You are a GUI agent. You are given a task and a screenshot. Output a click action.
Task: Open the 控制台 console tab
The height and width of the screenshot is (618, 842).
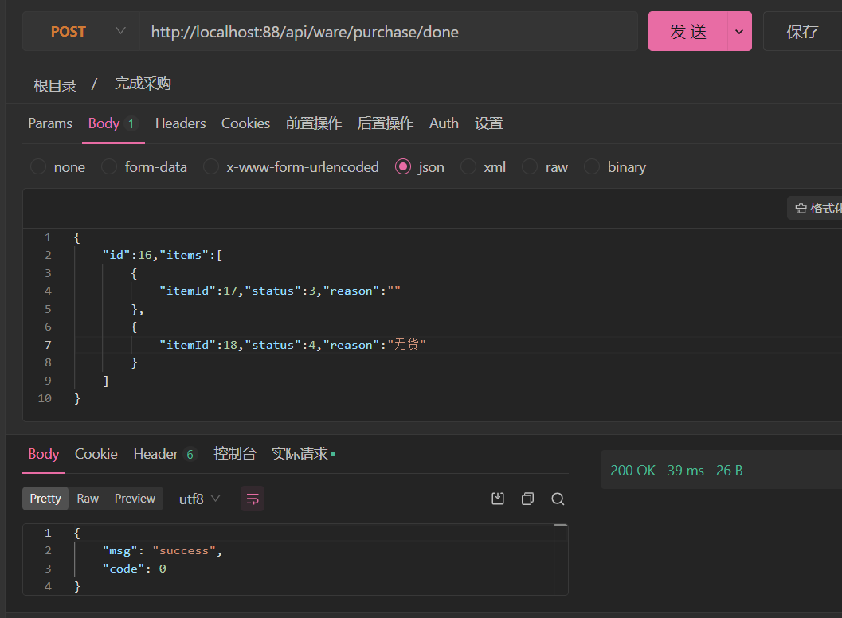(x=235, y=454)
